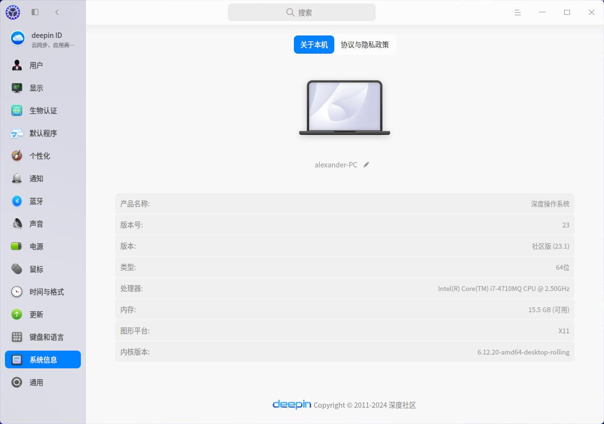Open the 键盘和语言 label
This screenshot has height=424, width=604.
47,337
